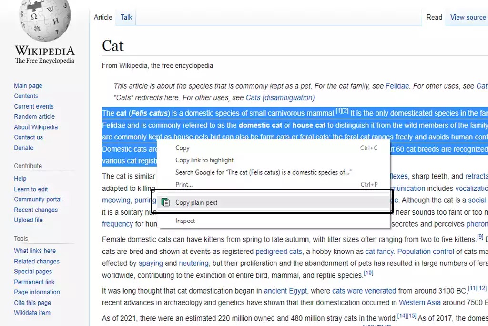Open Wikidata item link
Image resolution: width=488 pixels, height=326 pixels.
pos(32,313)
